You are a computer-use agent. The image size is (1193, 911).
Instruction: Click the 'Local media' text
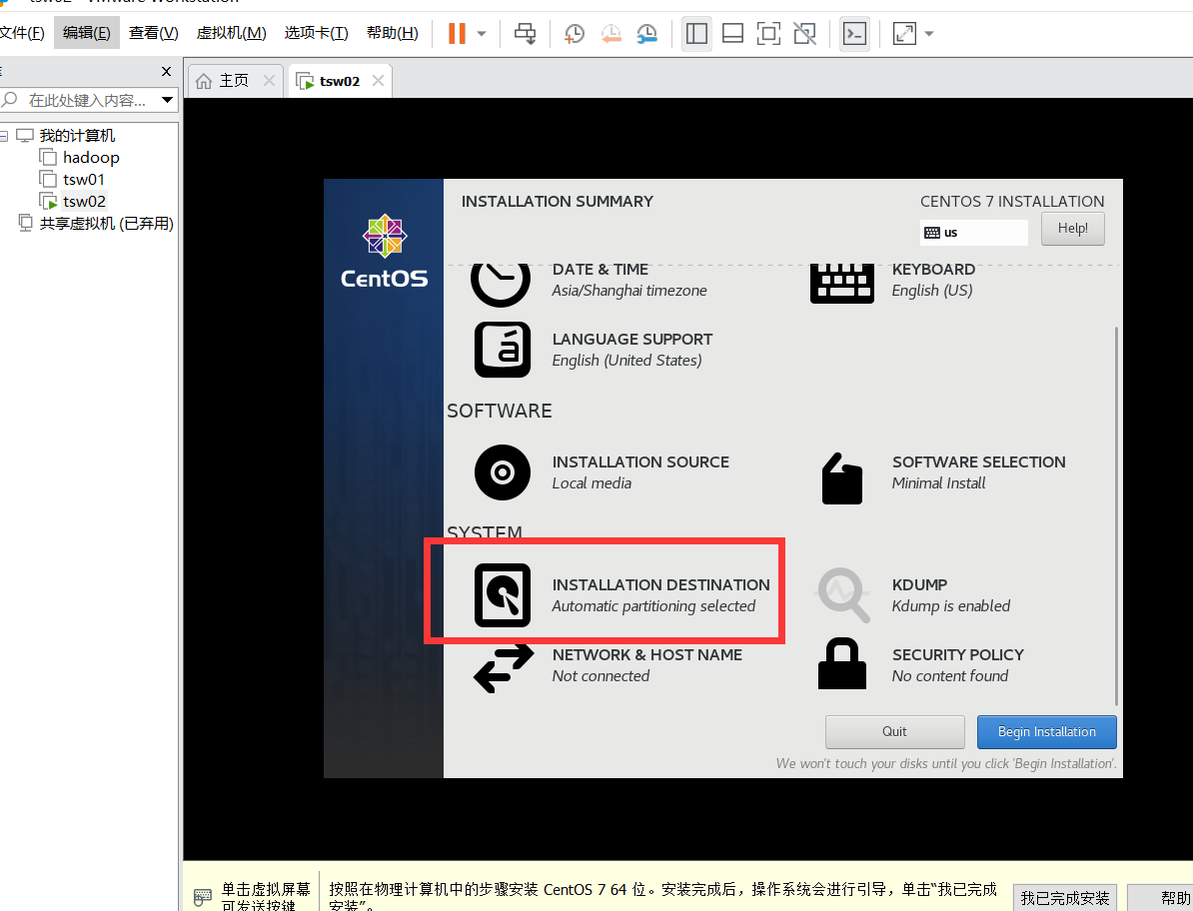tap(592, 482)
